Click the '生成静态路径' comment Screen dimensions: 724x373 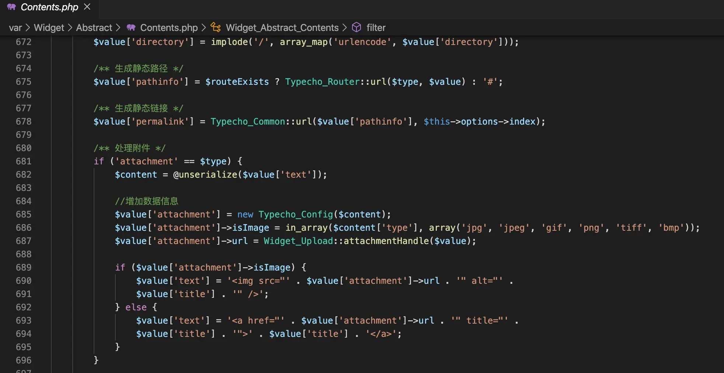[x=141, y=69]
